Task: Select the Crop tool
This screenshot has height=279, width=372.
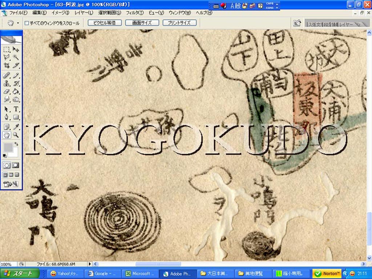Action: (7, 65)
